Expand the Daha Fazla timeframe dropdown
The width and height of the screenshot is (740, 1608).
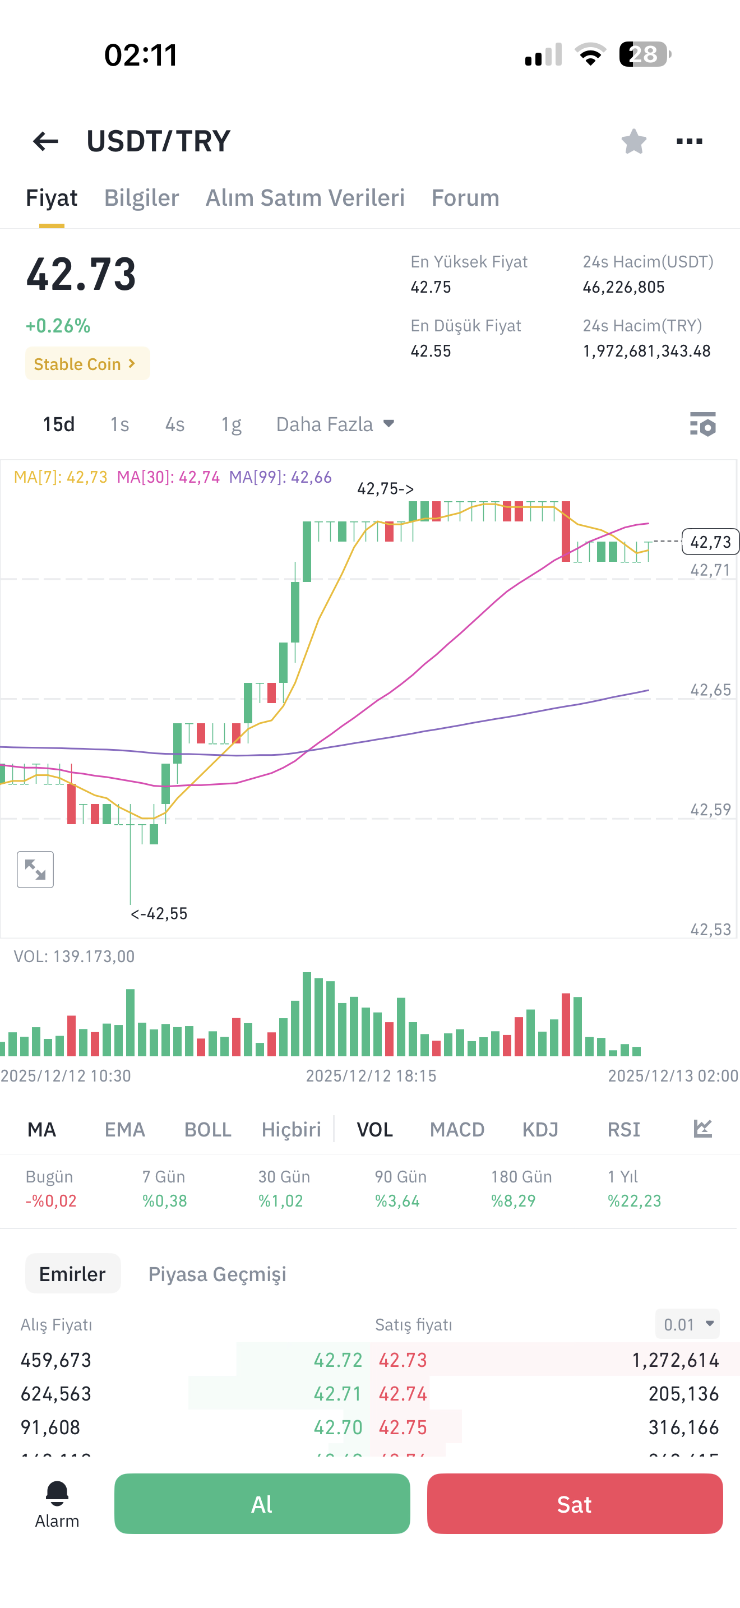335,424
